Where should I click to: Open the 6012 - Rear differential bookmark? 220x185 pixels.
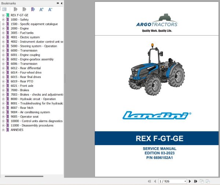pos(26,68)
